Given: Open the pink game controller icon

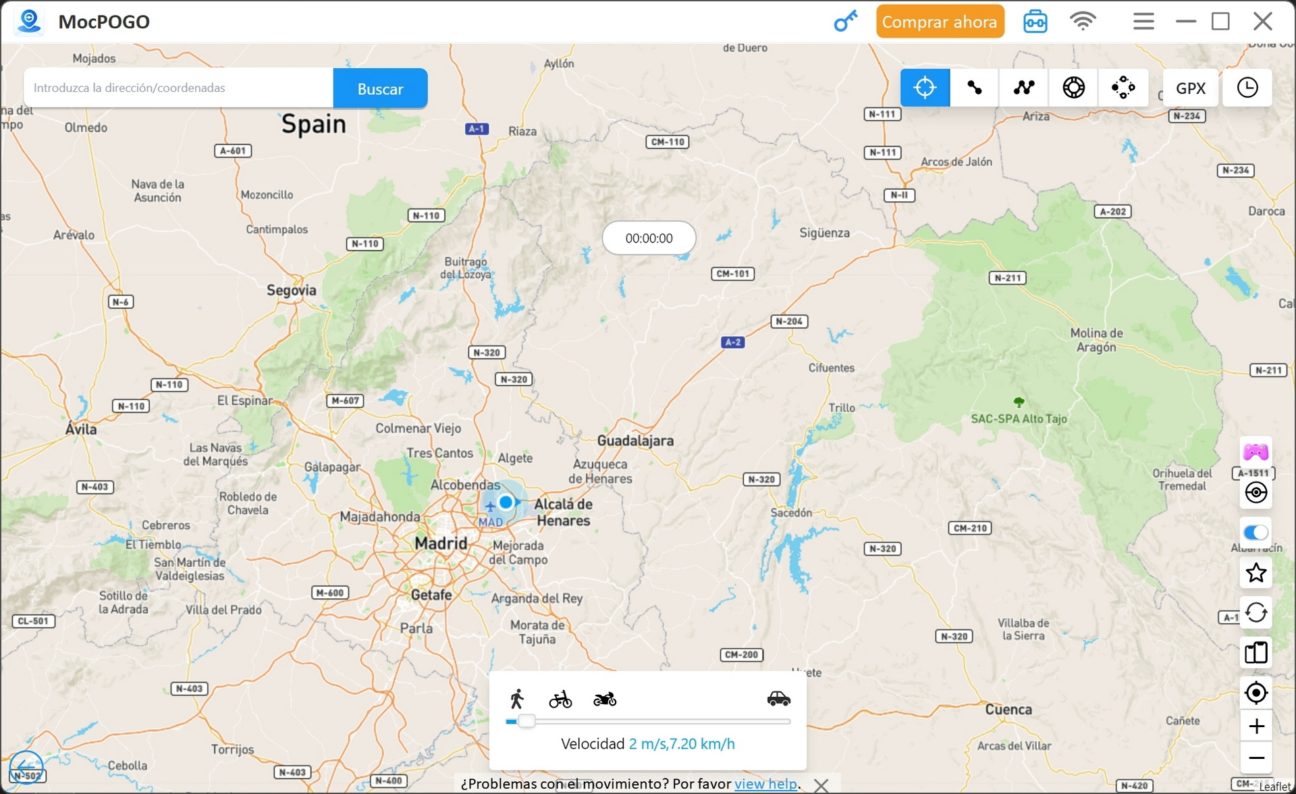Looking at the screenshot, I should point(1255,452).
